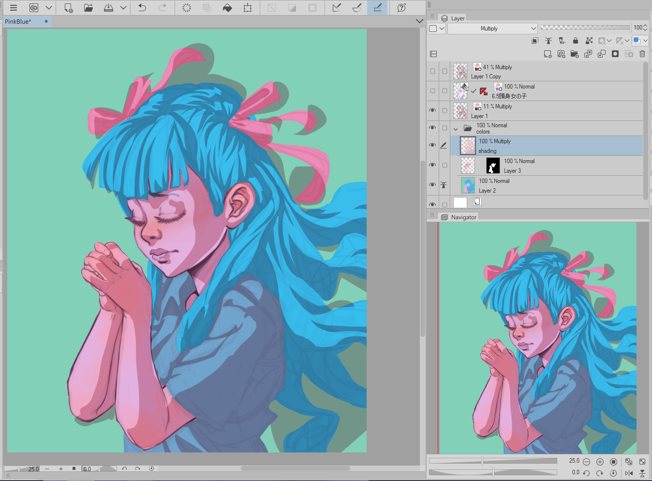Switch to the PinkBlue* canvas tab
652x481 pixels.
(x=27, y=21)
